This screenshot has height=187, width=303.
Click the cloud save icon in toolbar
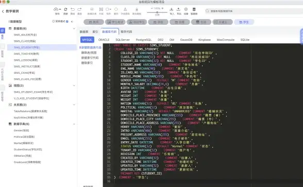(56, 9)
